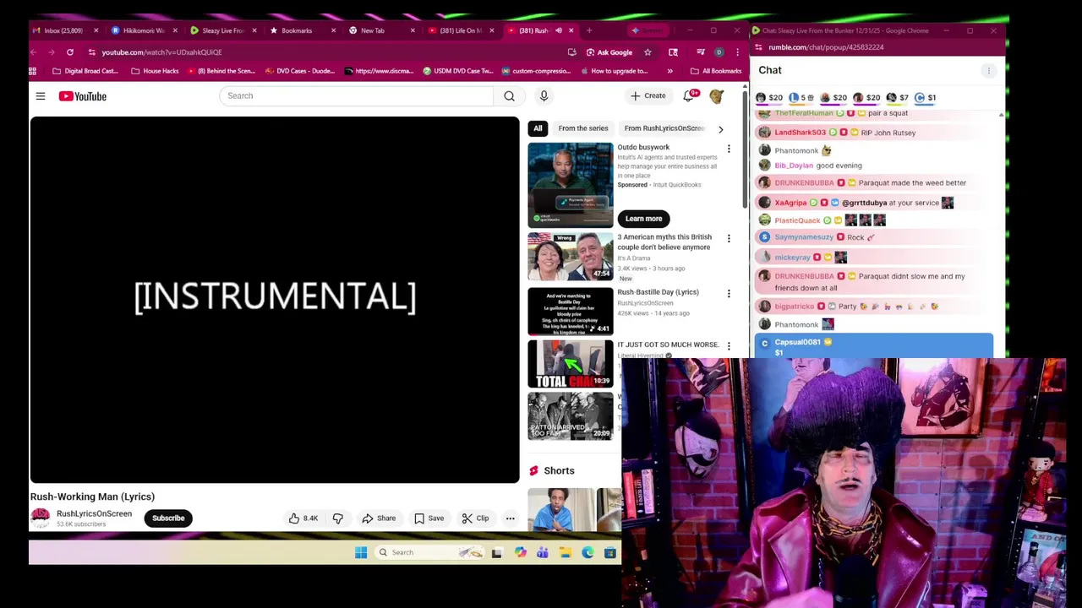Select the From RushLyricsOnScreen chip
This screenshot has width=1082, height=608.
coord(664,128)
